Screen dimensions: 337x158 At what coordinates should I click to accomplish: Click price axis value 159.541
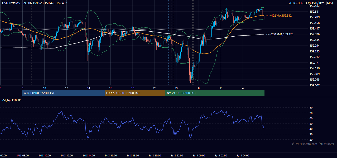click(314, 12)
